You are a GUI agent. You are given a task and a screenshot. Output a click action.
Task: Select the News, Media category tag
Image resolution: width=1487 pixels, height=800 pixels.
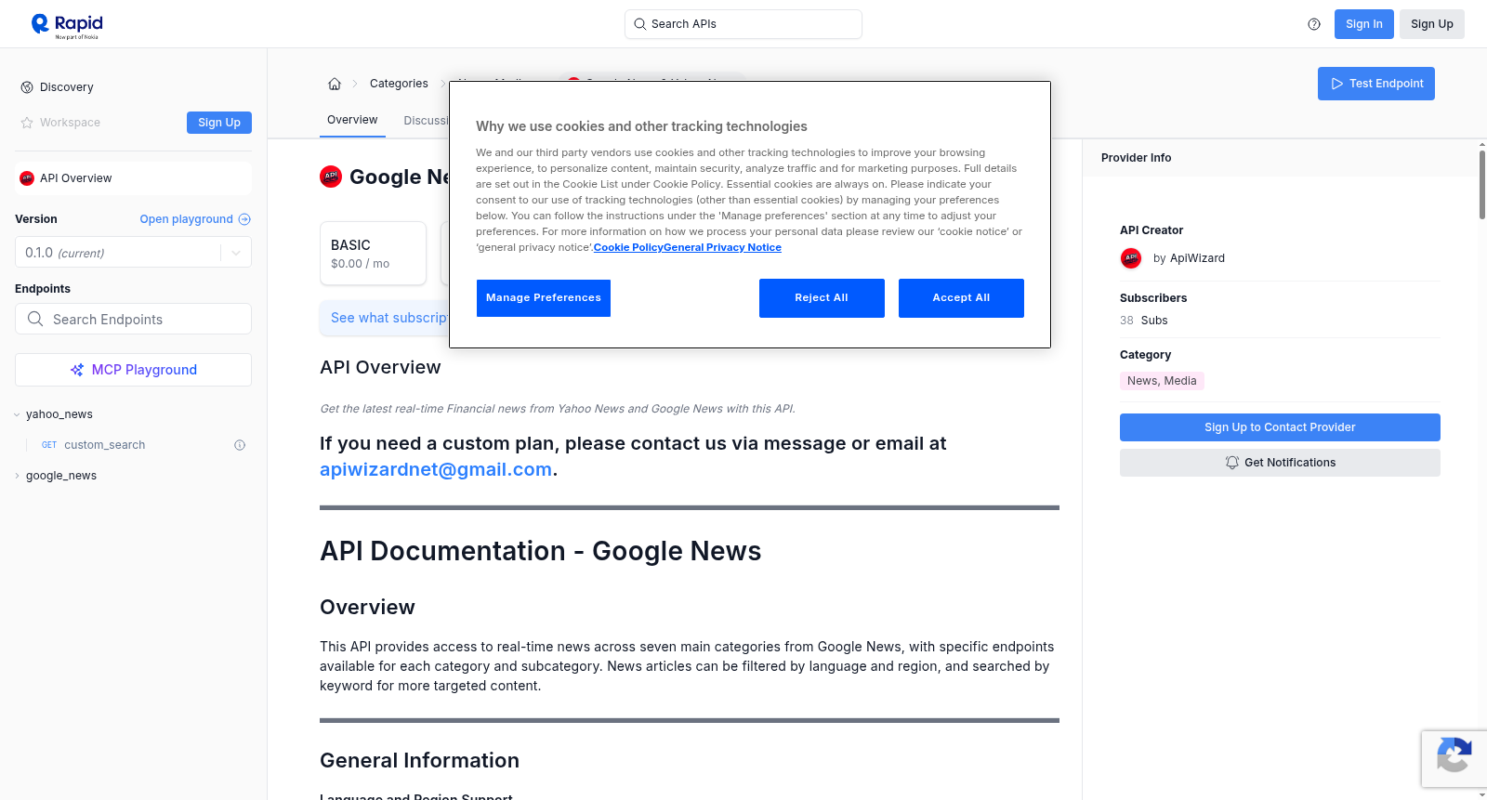(1162, 381)
